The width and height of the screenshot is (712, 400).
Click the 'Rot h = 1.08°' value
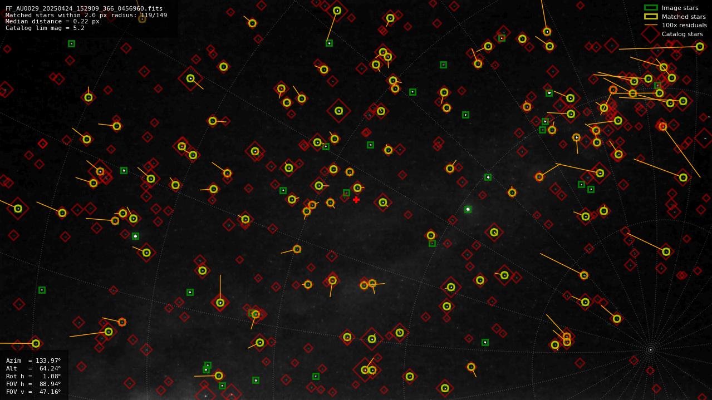click(x=33, y=376)
